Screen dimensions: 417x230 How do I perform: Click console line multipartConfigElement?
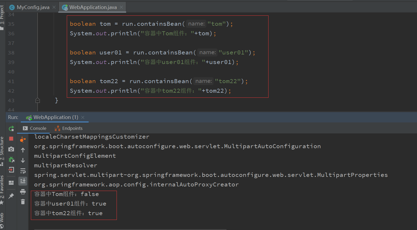pyautogui.click(x=75, y=156)
